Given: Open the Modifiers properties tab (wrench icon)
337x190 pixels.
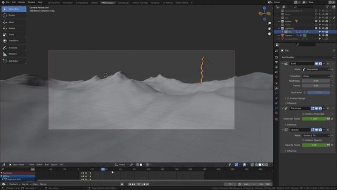Looking at the screenshot, I should tap(276, 88).
